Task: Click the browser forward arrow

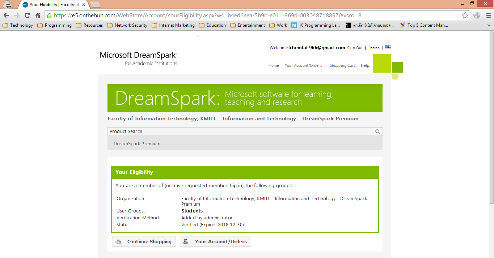Action: [17, 15]
